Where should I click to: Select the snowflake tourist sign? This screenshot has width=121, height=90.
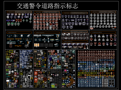72,38
